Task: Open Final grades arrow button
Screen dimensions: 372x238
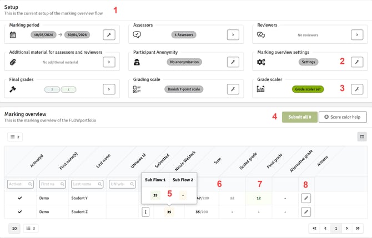Action: click(109, 89)
